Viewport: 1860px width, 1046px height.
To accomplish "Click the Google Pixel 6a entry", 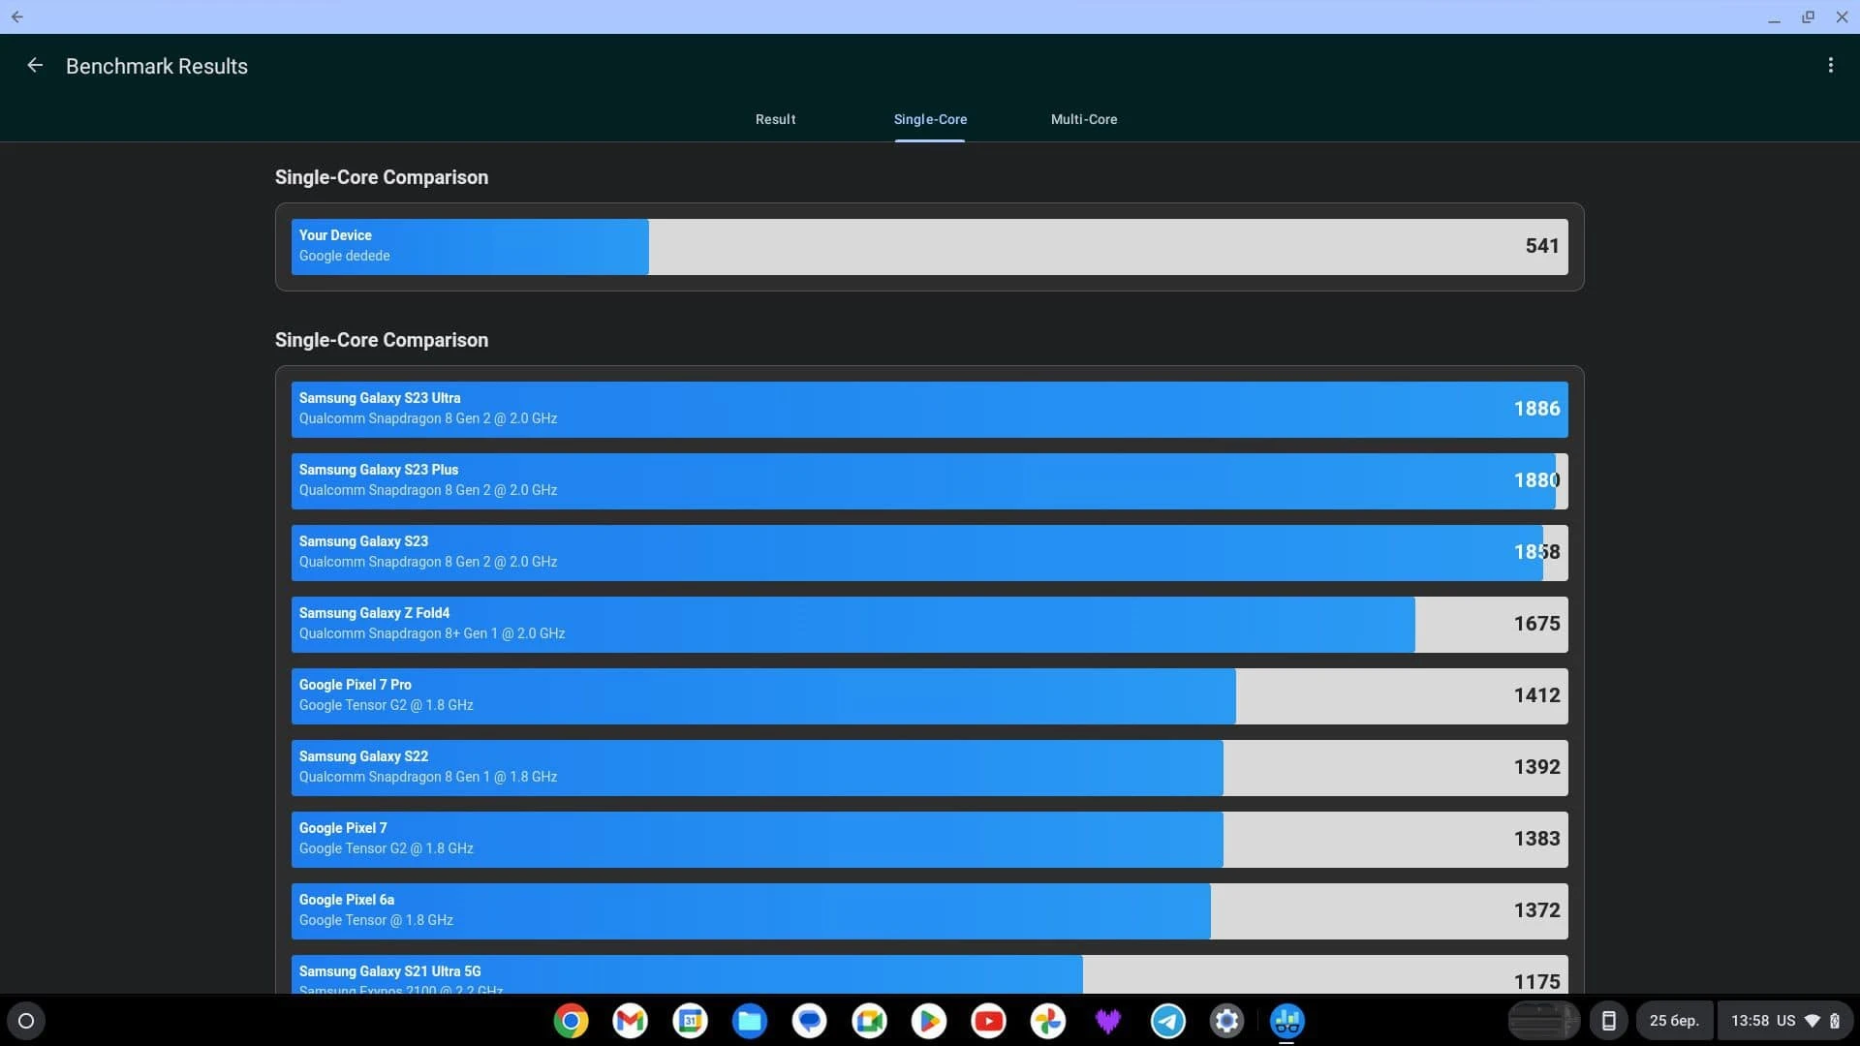I will 929,910.
